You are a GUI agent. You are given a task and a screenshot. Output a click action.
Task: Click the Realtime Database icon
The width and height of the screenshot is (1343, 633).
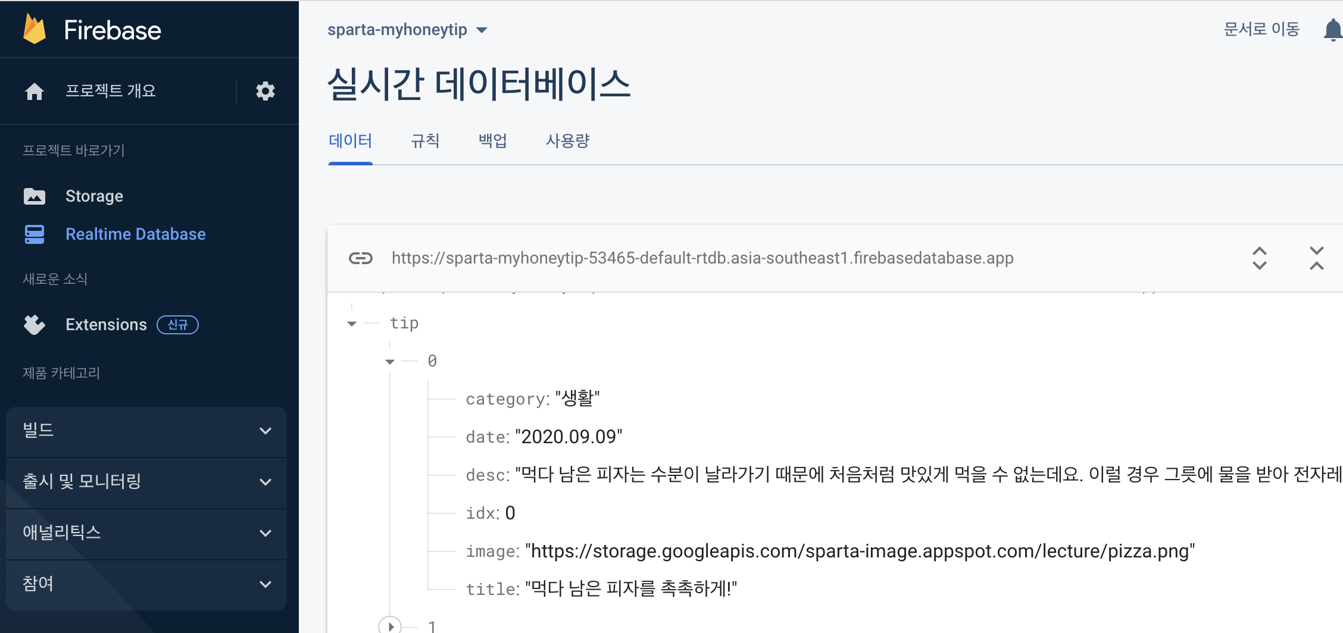point(35,234)
